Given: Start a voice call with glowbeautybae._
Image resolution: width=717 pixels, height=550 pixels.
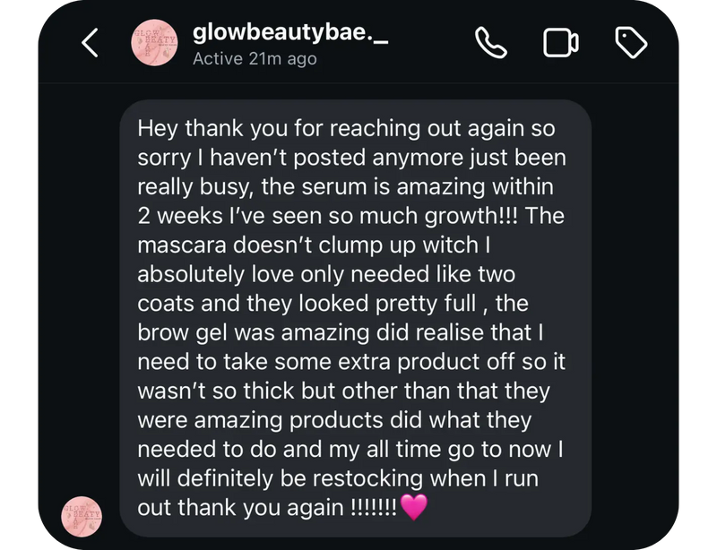Looking at the screenshot, I should 490,42.
